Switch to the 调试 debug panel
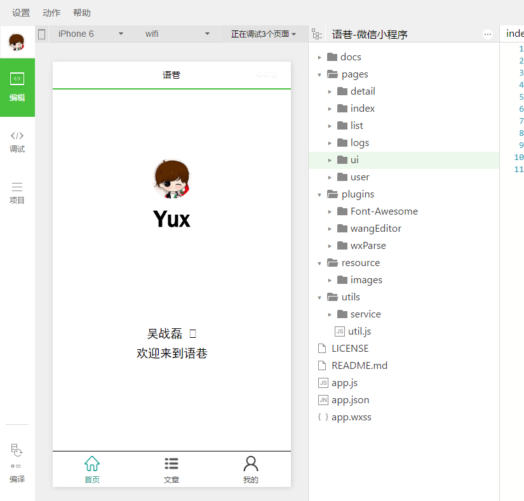 [x=17, y=142]
